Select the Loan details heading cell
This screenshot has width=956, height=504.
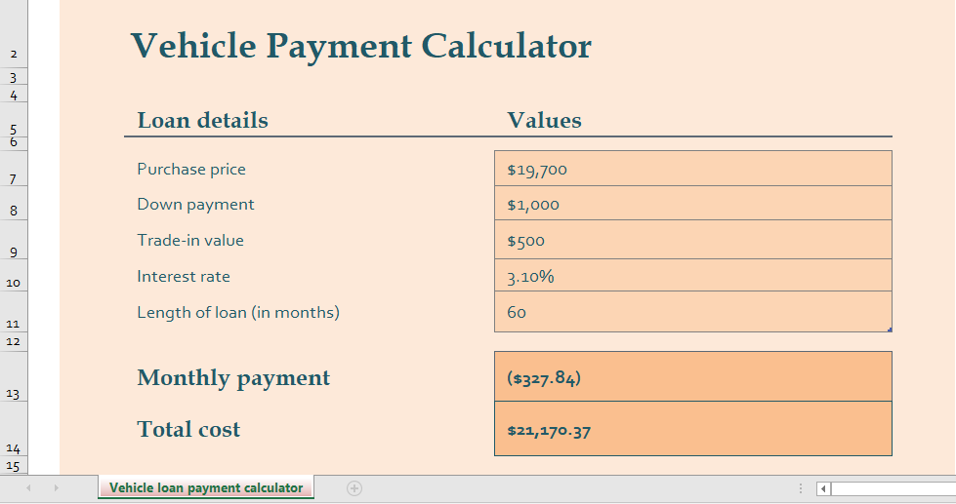coord(202,120)
